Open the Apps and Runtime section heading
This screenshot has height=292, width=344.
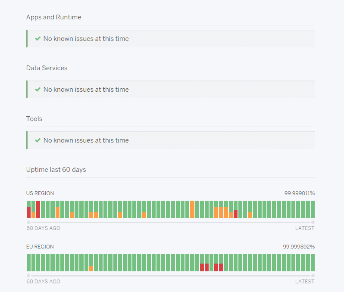pos(53,17)
